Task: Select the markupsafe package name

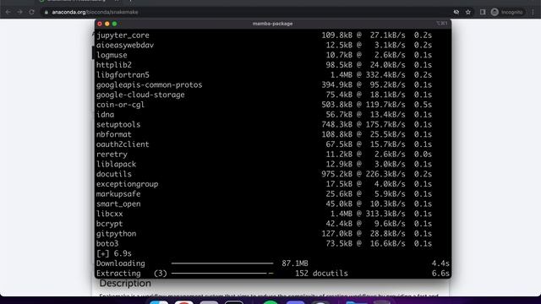Action: pos(118,194)
